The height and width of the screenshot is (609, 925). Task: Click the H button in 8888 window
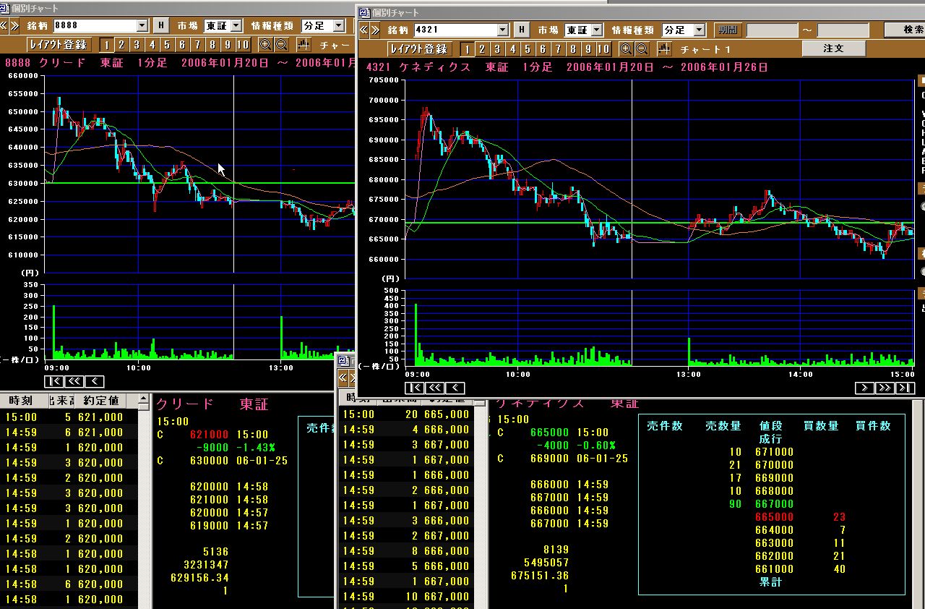[160, 25]
